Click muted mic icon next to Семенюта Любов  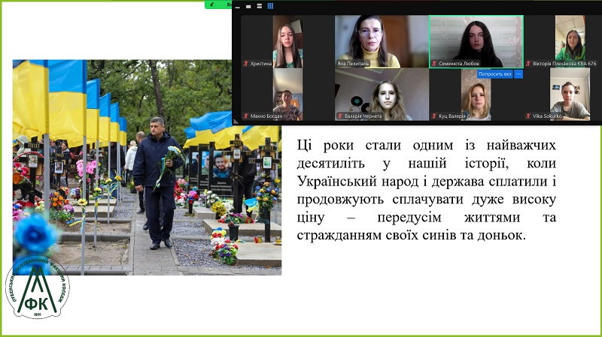click(434, 64)
